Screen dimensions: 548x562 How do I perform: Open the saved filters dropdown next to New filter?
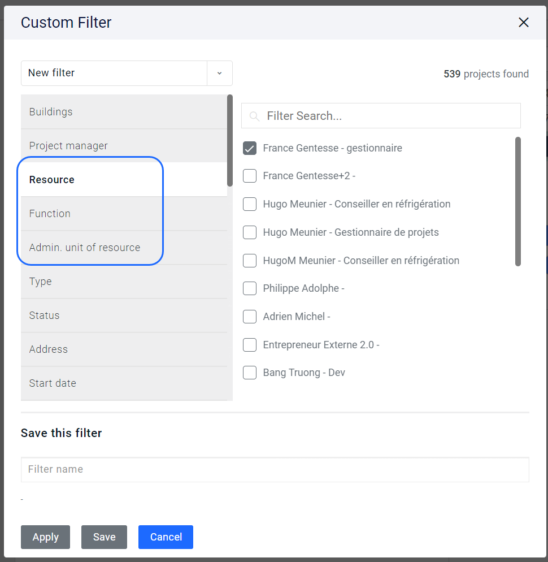pyautogui.click(x=220, y=73)
